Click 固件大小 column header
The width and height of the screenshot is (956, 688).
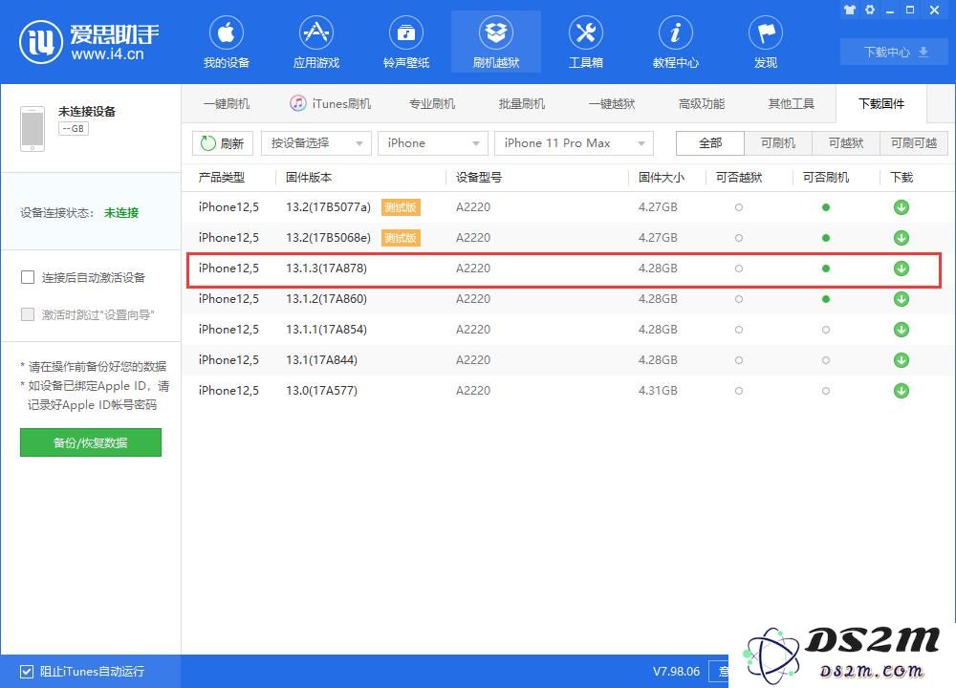[662, 178]
